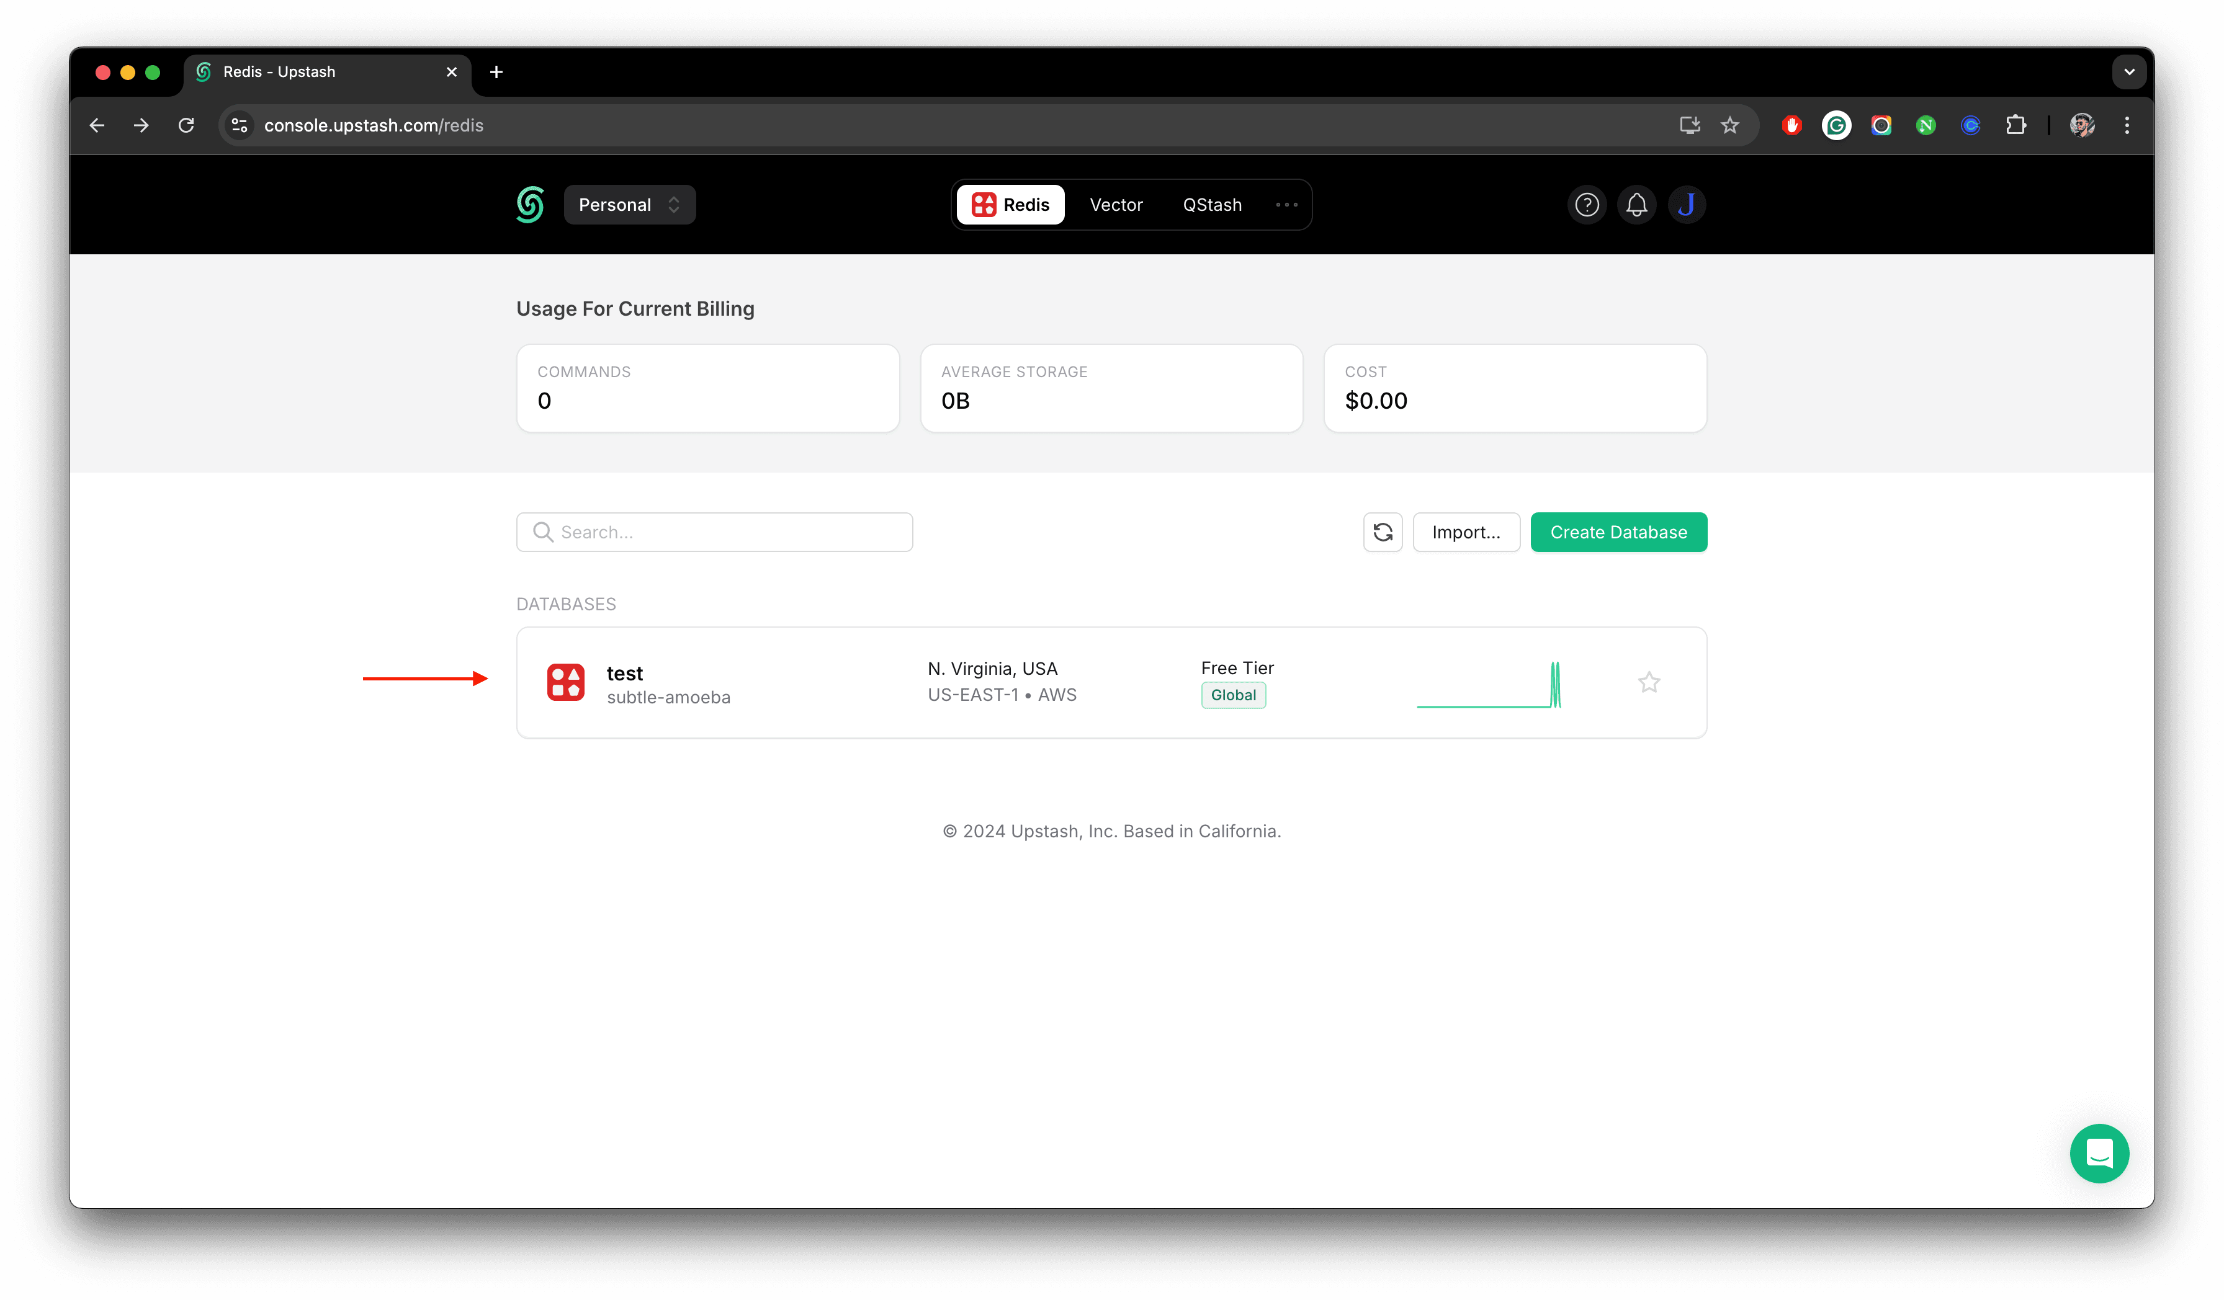Click the blue C extension icon

[x=1970, y=125]
